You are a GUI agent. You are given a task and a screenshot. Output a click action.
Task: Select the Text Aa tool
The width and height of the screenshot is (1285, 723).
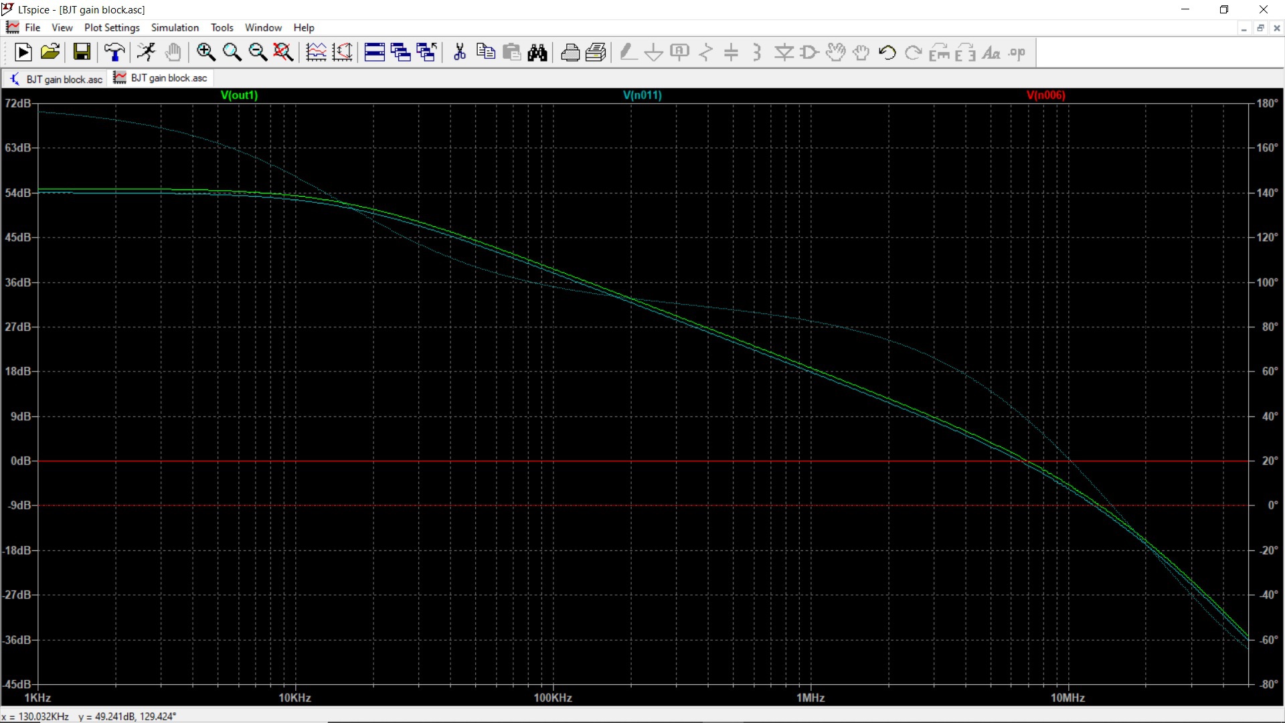[991, 52]
